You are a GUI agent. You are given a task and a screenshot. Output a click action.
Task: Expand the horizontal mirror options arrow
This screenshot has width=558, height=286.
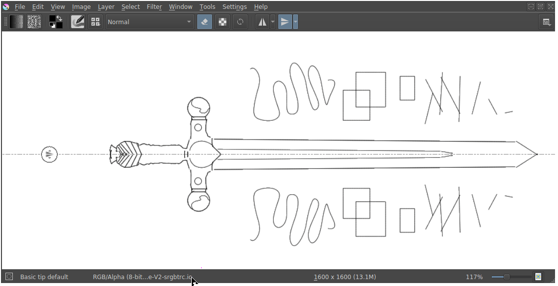(x=272, y=21)
